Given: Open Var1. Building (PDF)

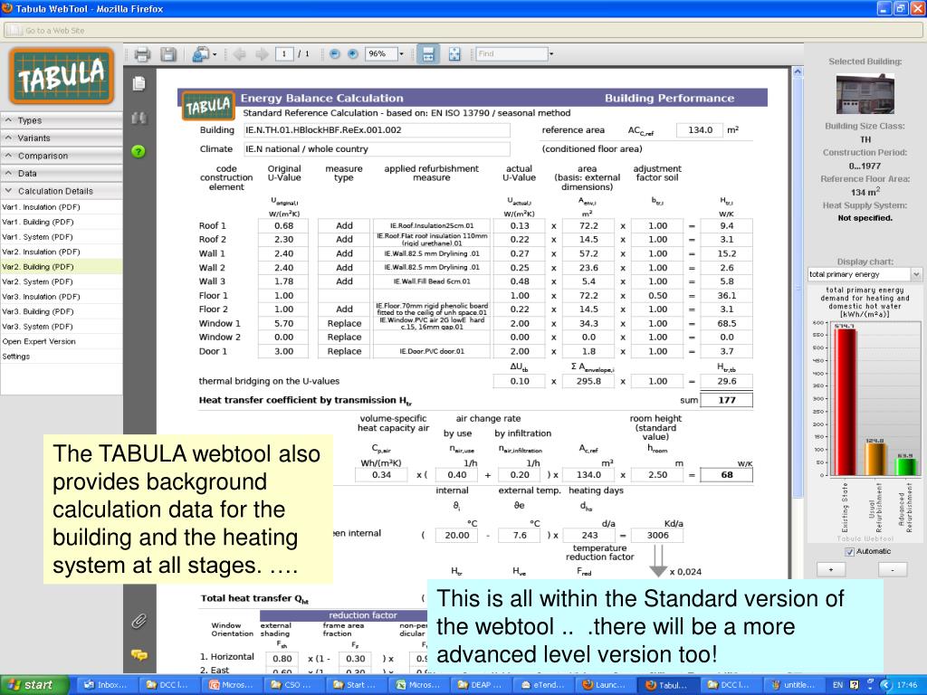Looking at the screenshot, I should 38,223.
